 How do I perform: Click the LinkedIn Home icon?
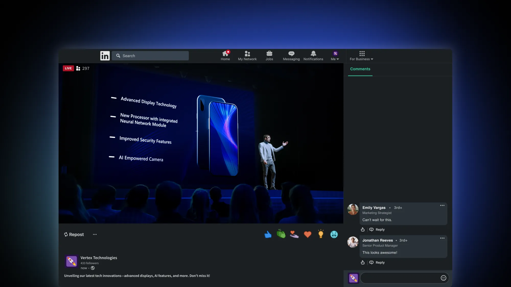point(225,54)
